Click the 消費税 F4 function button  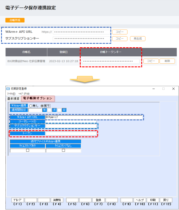click(57, 200)
